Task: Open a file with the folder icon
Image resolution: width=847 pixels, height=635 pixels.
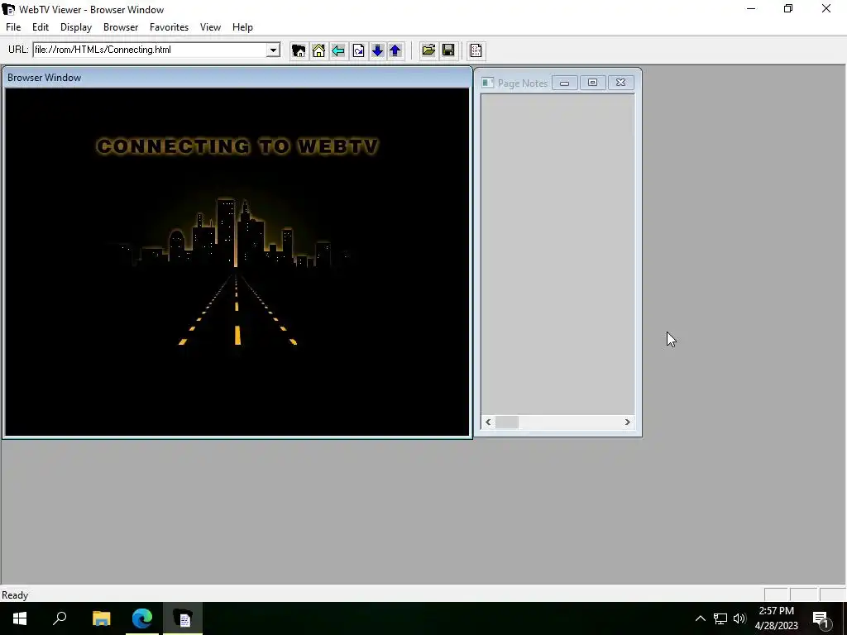Action: (x=428, y=50)
